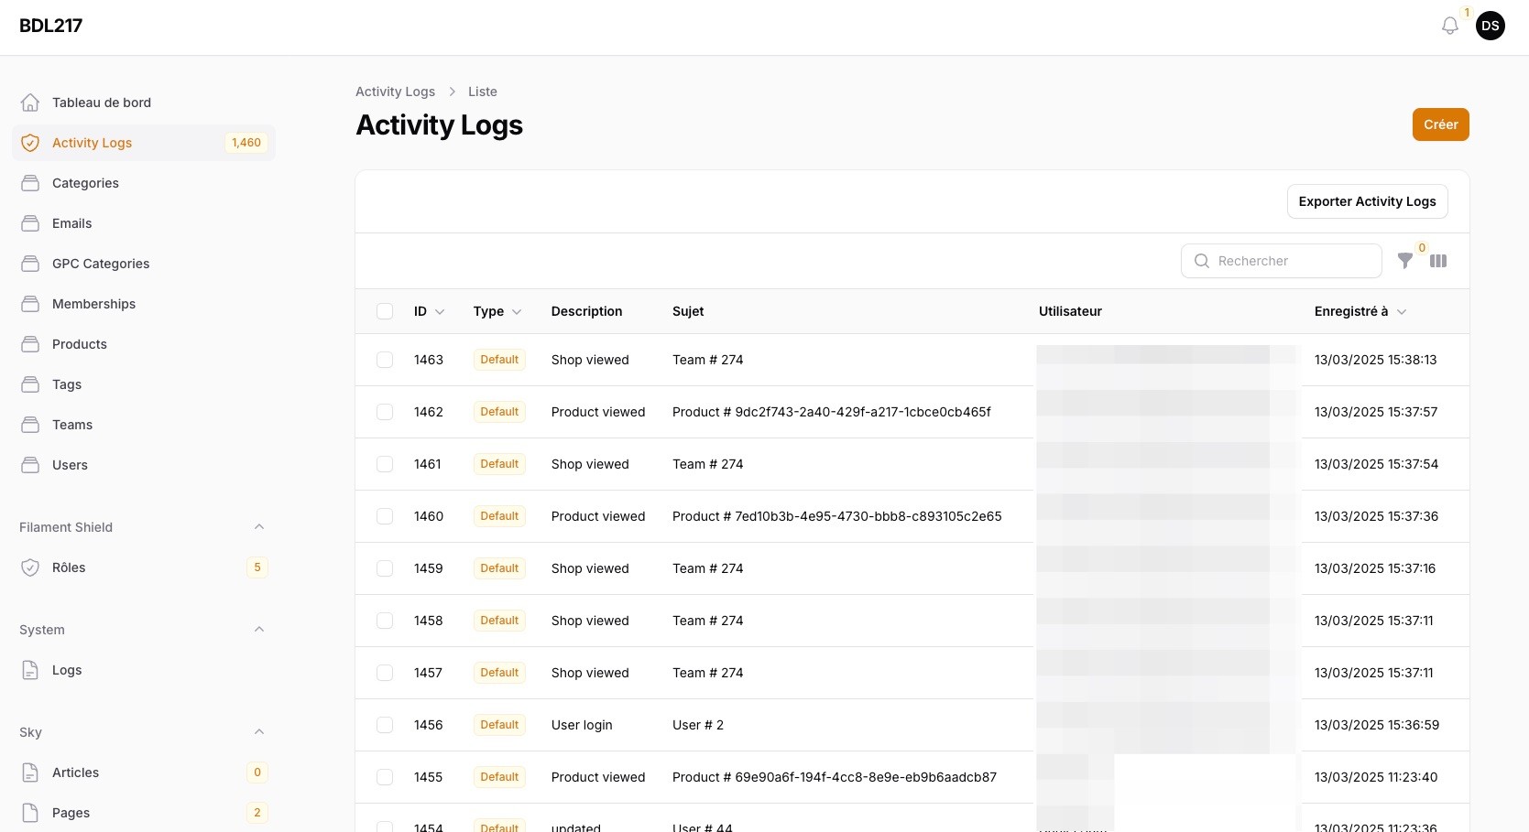Image resolution: width=1529 pixels, height=832 pixels.
Task: Open the table filter funnel icon
Action: tap(1405, 261)
